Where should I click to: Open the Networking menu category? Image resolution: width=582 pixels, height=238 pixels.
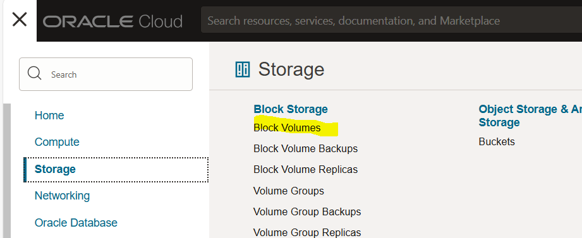62,195
